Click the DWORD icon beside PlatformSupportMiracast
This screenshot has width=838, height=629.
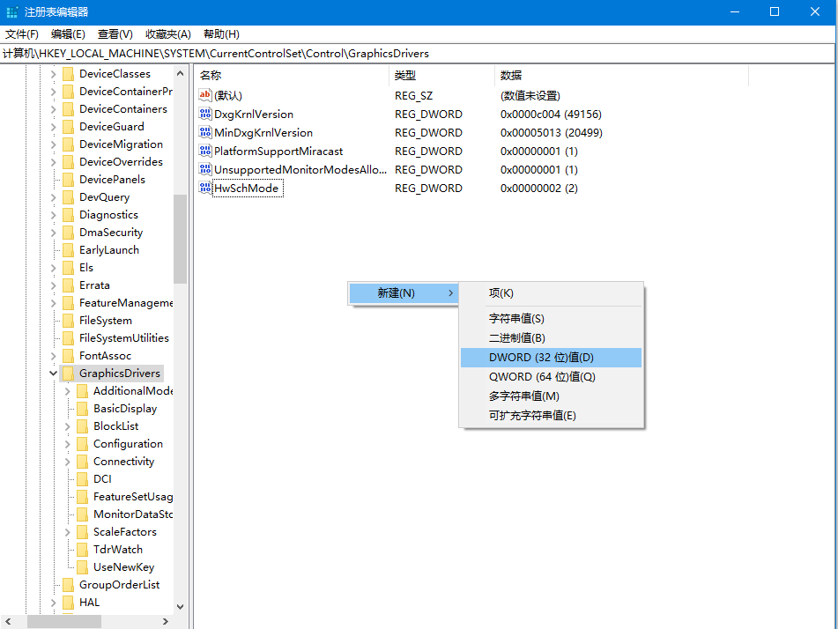click(x=206, y=151)
